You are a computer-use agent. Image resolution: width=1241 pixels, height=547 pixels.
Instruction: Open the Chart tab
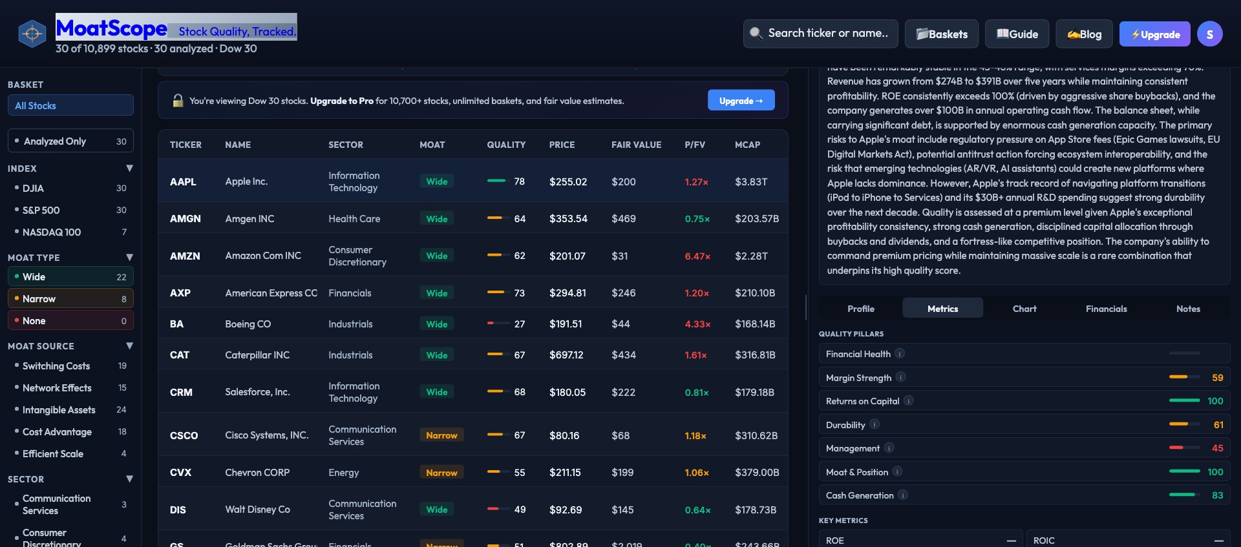1024,309
